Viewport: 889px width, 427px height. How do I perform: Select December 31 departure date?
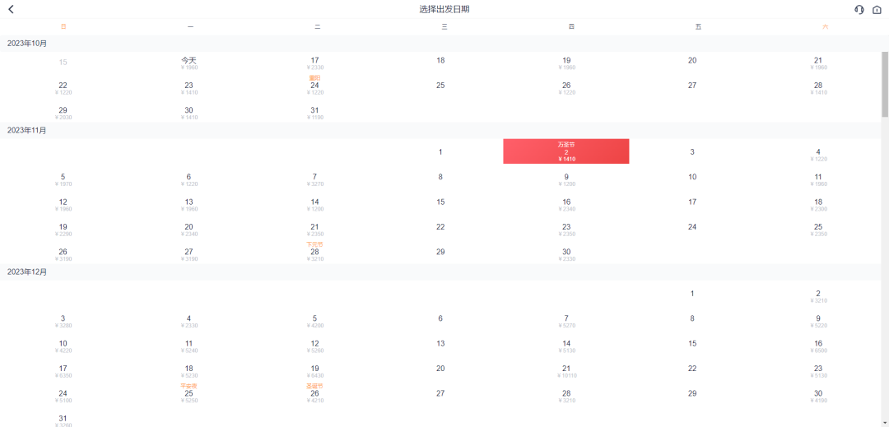coord(63,420)
